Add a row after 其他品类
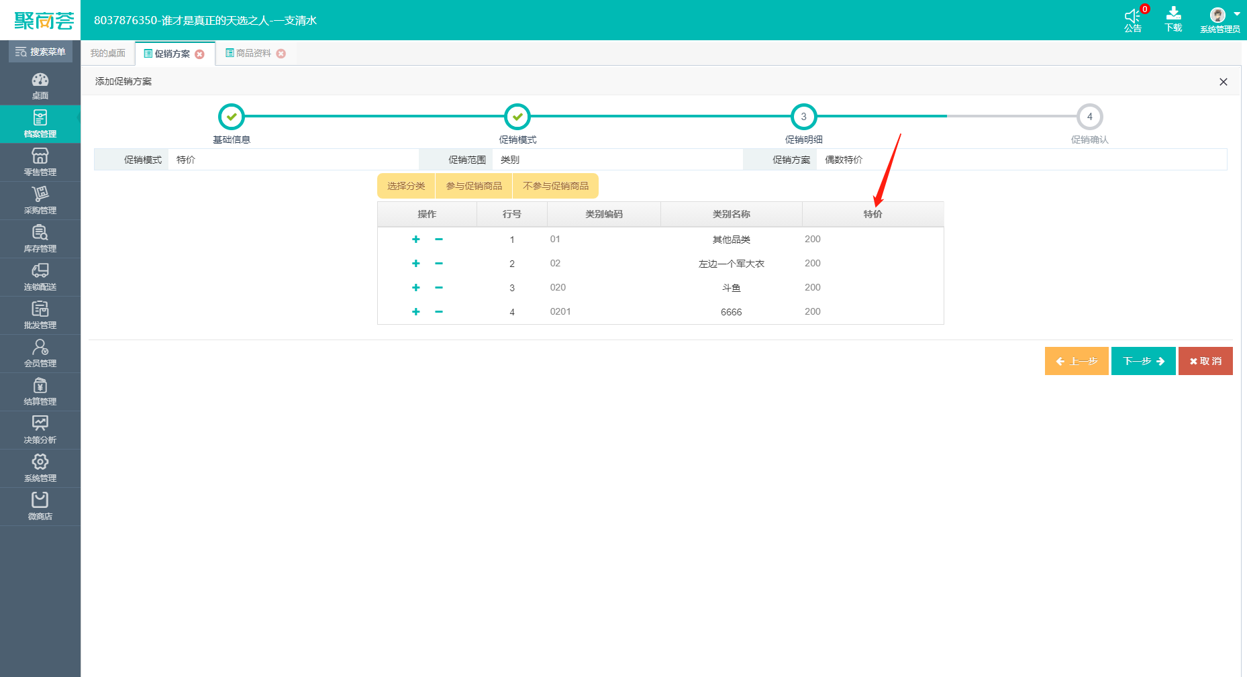Viewport: 1247px width, 677px height. [x=416, y=240]
